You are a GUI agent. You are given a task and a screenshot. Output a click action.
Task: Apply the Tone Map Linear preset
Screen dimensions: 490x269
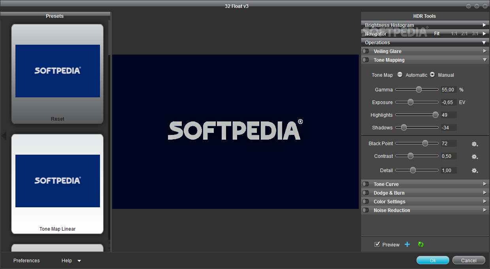tap(57, 184)
